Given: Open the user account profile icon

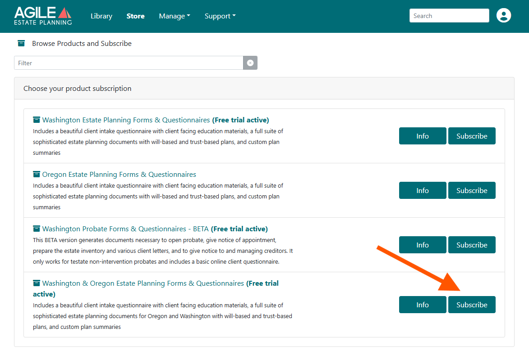Looking at the screenshot, I should click(503, 15).
